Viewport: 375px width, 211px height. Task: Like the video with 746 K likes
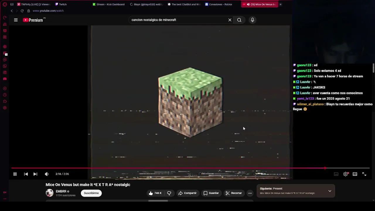155,193
